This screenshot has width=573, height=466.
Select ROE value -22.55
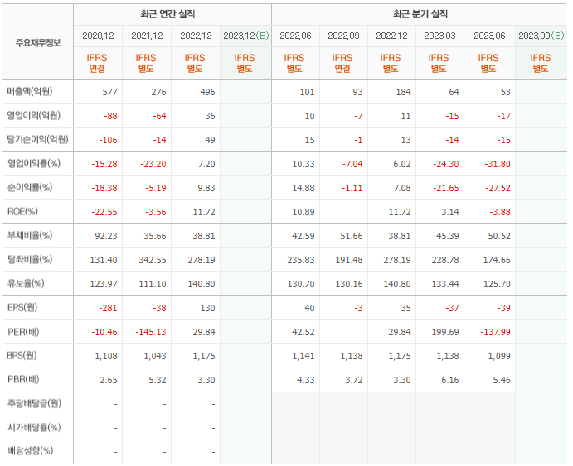click(104, 212)
